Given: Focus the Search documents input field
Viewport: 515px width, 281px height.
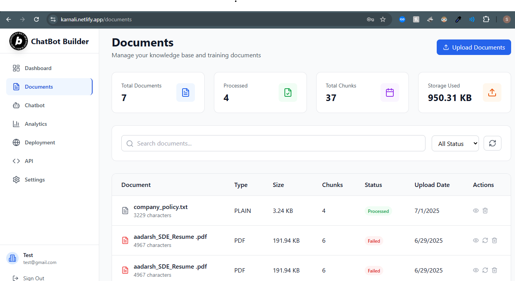Looking at the screenshot, I should (x=273, y=143).
